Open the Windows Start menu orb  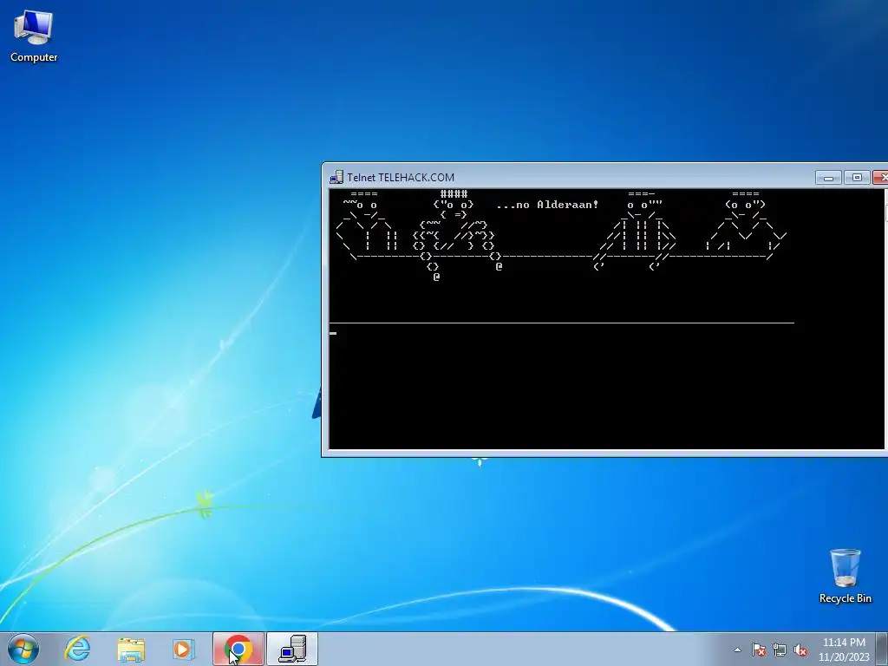(x=23, y=649)
